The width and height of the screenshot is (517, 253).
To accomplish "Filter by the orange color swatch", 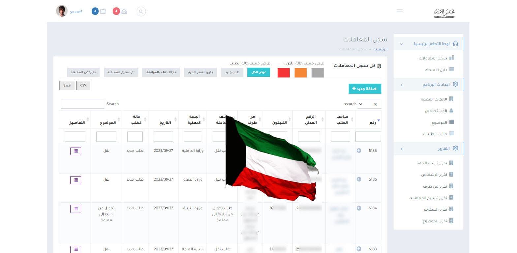I will (301, 73).
